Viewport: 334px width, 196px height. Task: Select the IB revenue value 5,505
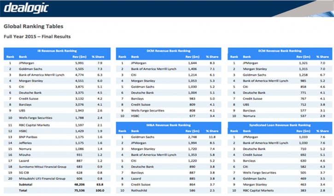click(79, 69)
